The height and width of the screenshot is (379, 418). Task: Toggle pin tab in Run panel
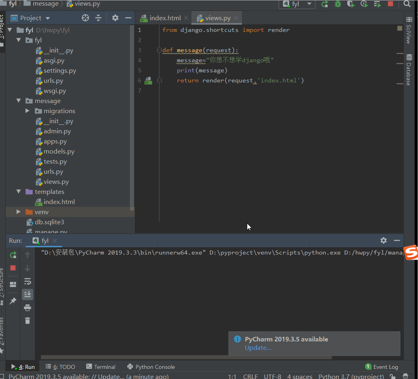tap(13, 301)
